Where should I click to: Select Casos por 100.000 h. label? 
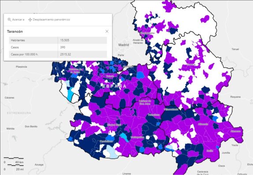(x=24, y=54)
